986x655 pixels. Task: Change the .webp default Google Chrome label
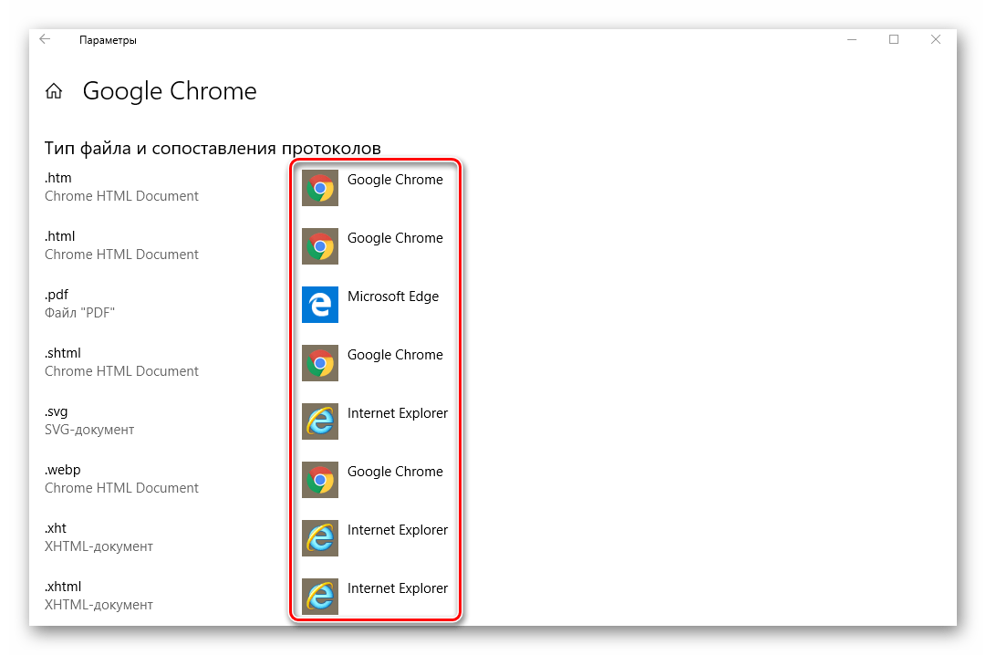pyautogui.click(x=395, y=472)
